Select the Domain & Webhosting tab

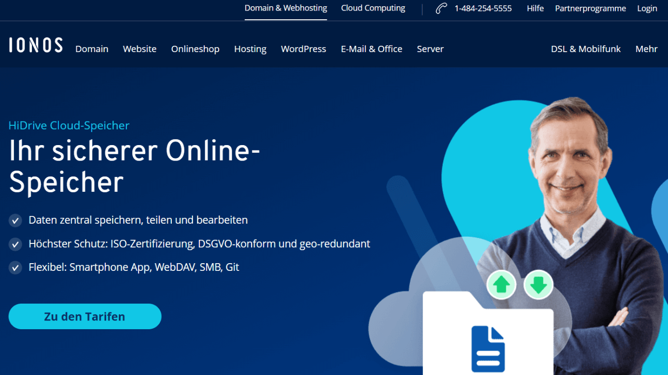point(286,8)
